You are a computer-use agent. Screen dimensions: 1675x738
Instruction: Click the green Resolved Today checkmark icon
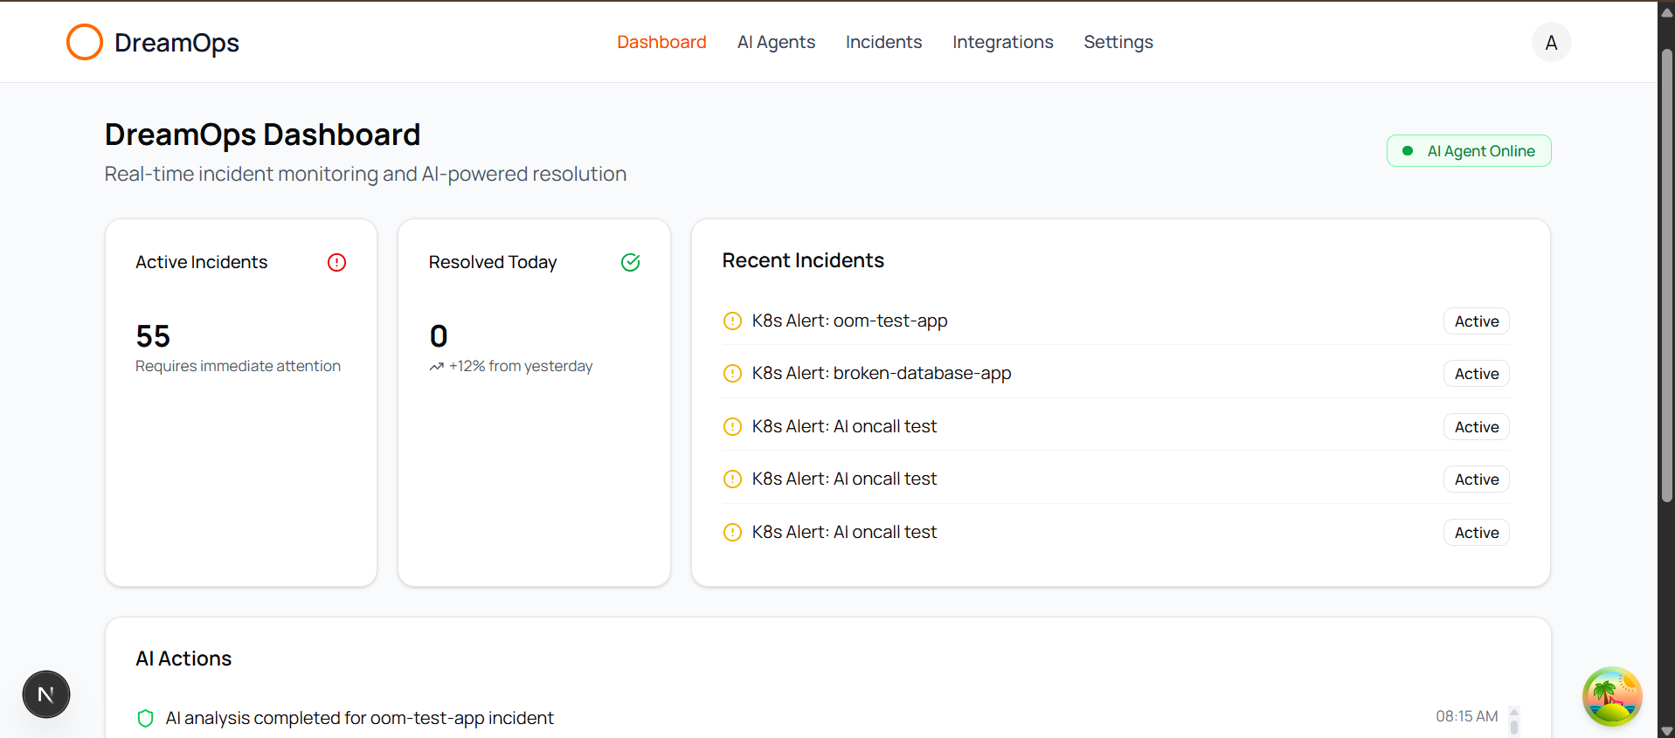coord(630,262)
